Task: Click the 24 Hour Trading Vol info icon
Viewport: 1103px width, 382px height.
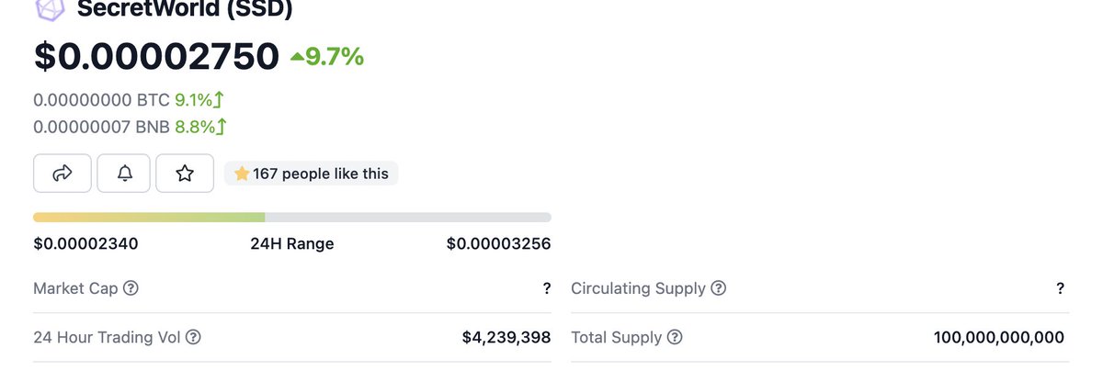Action: tap(193, 338)
